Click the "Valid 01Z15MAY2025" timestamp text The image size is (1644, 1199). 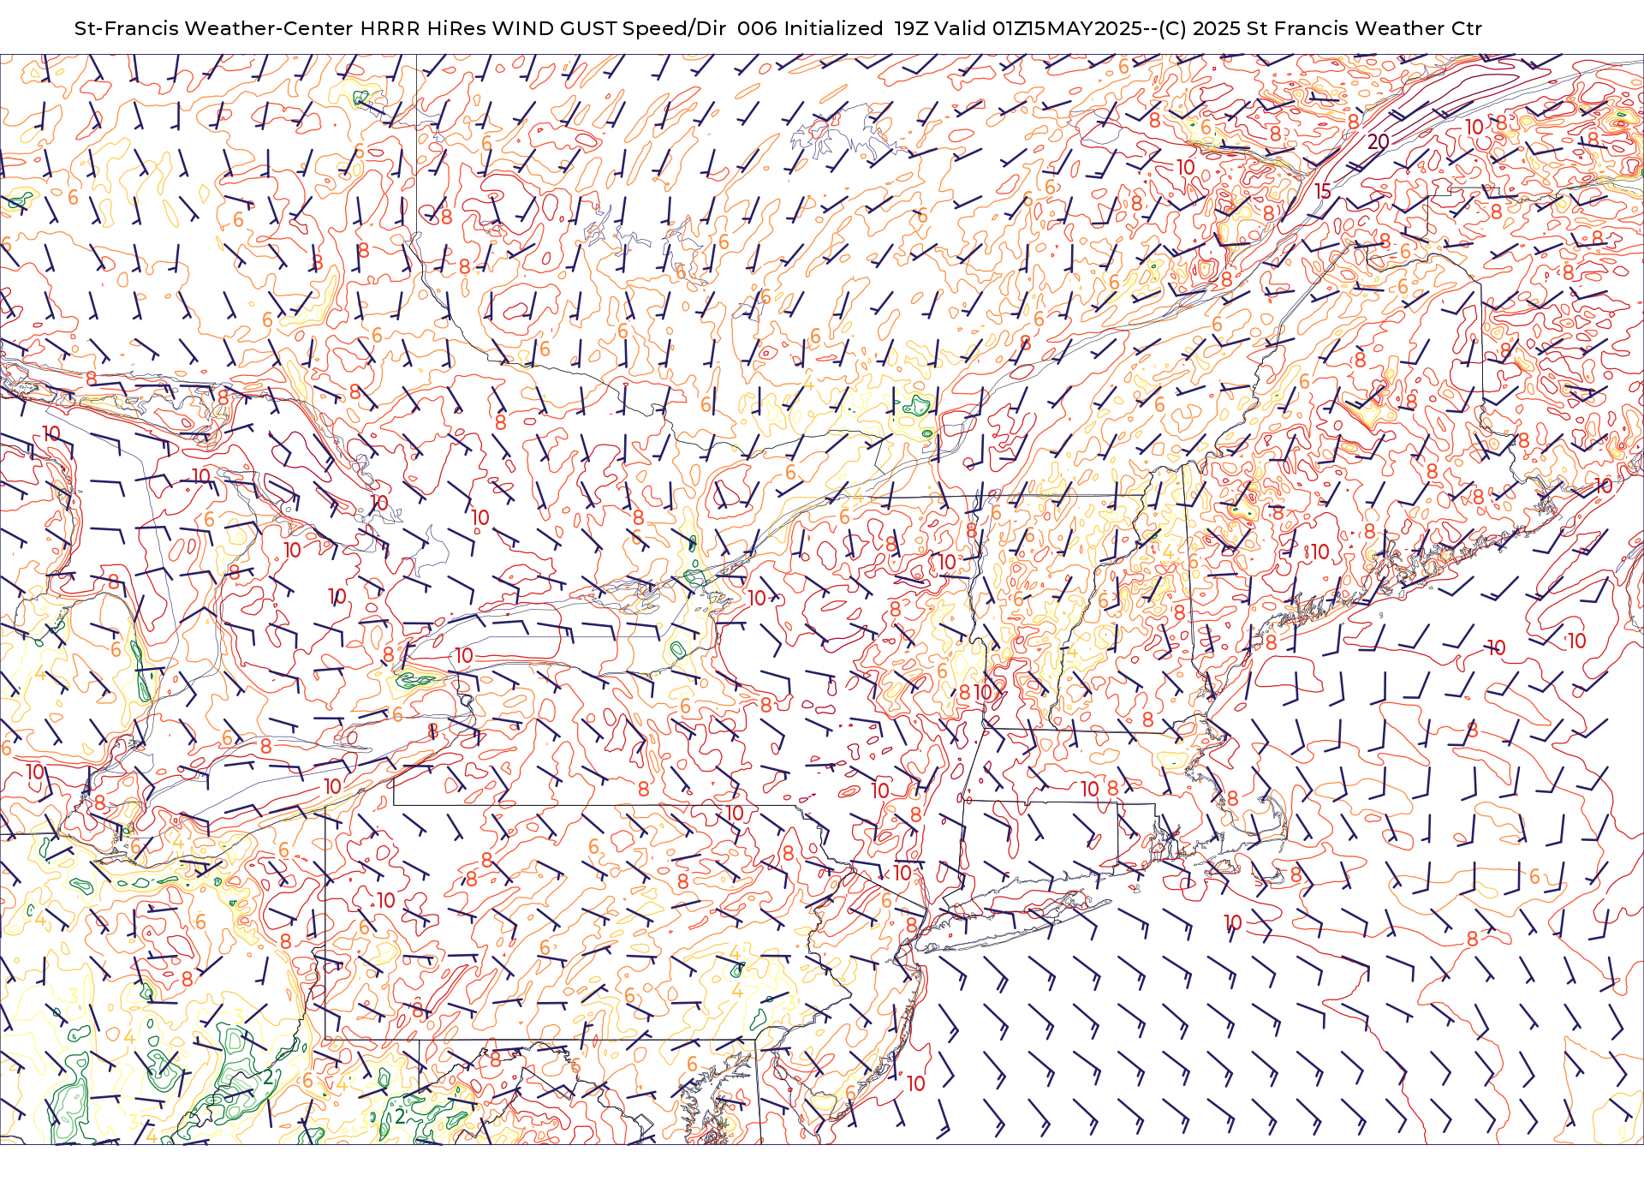click(1039, 28)
